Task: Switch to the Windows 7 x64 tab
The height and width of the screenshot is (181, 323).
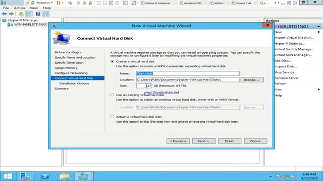Action: click(x=244, y=3)
